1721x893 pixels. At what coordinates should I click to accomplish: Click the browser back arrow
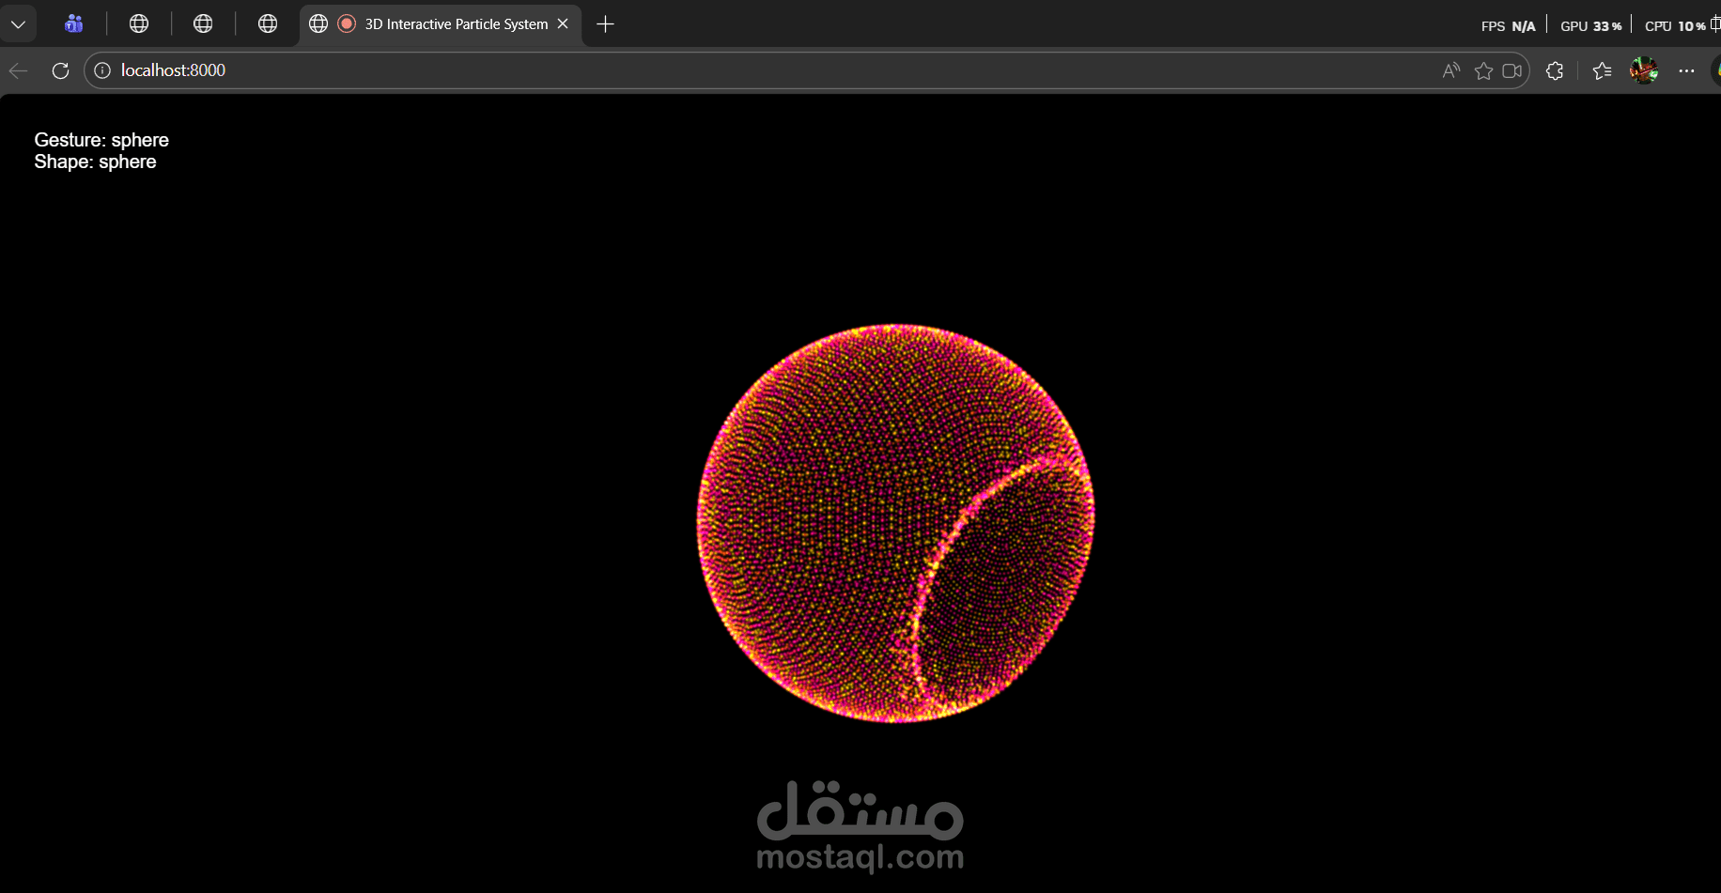tap(17, 69)
